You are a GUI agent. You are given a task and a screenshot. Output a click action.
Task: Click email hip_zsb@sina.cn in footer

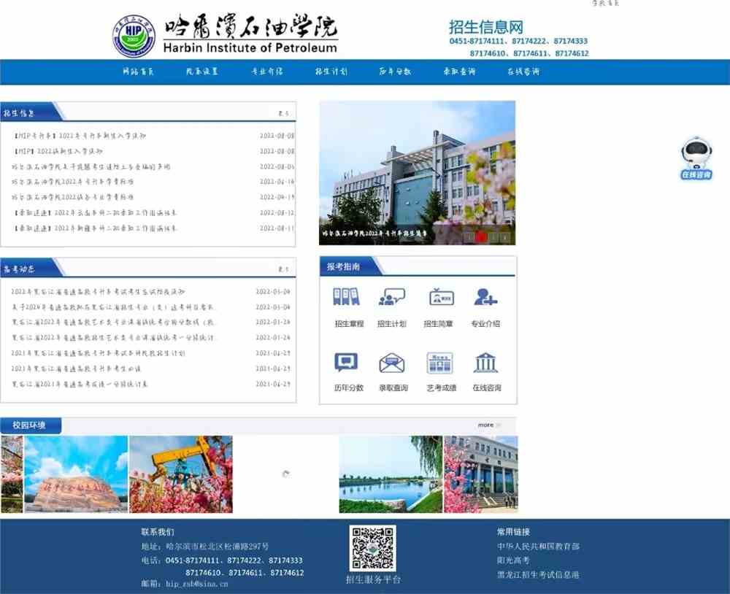(197, 584)
